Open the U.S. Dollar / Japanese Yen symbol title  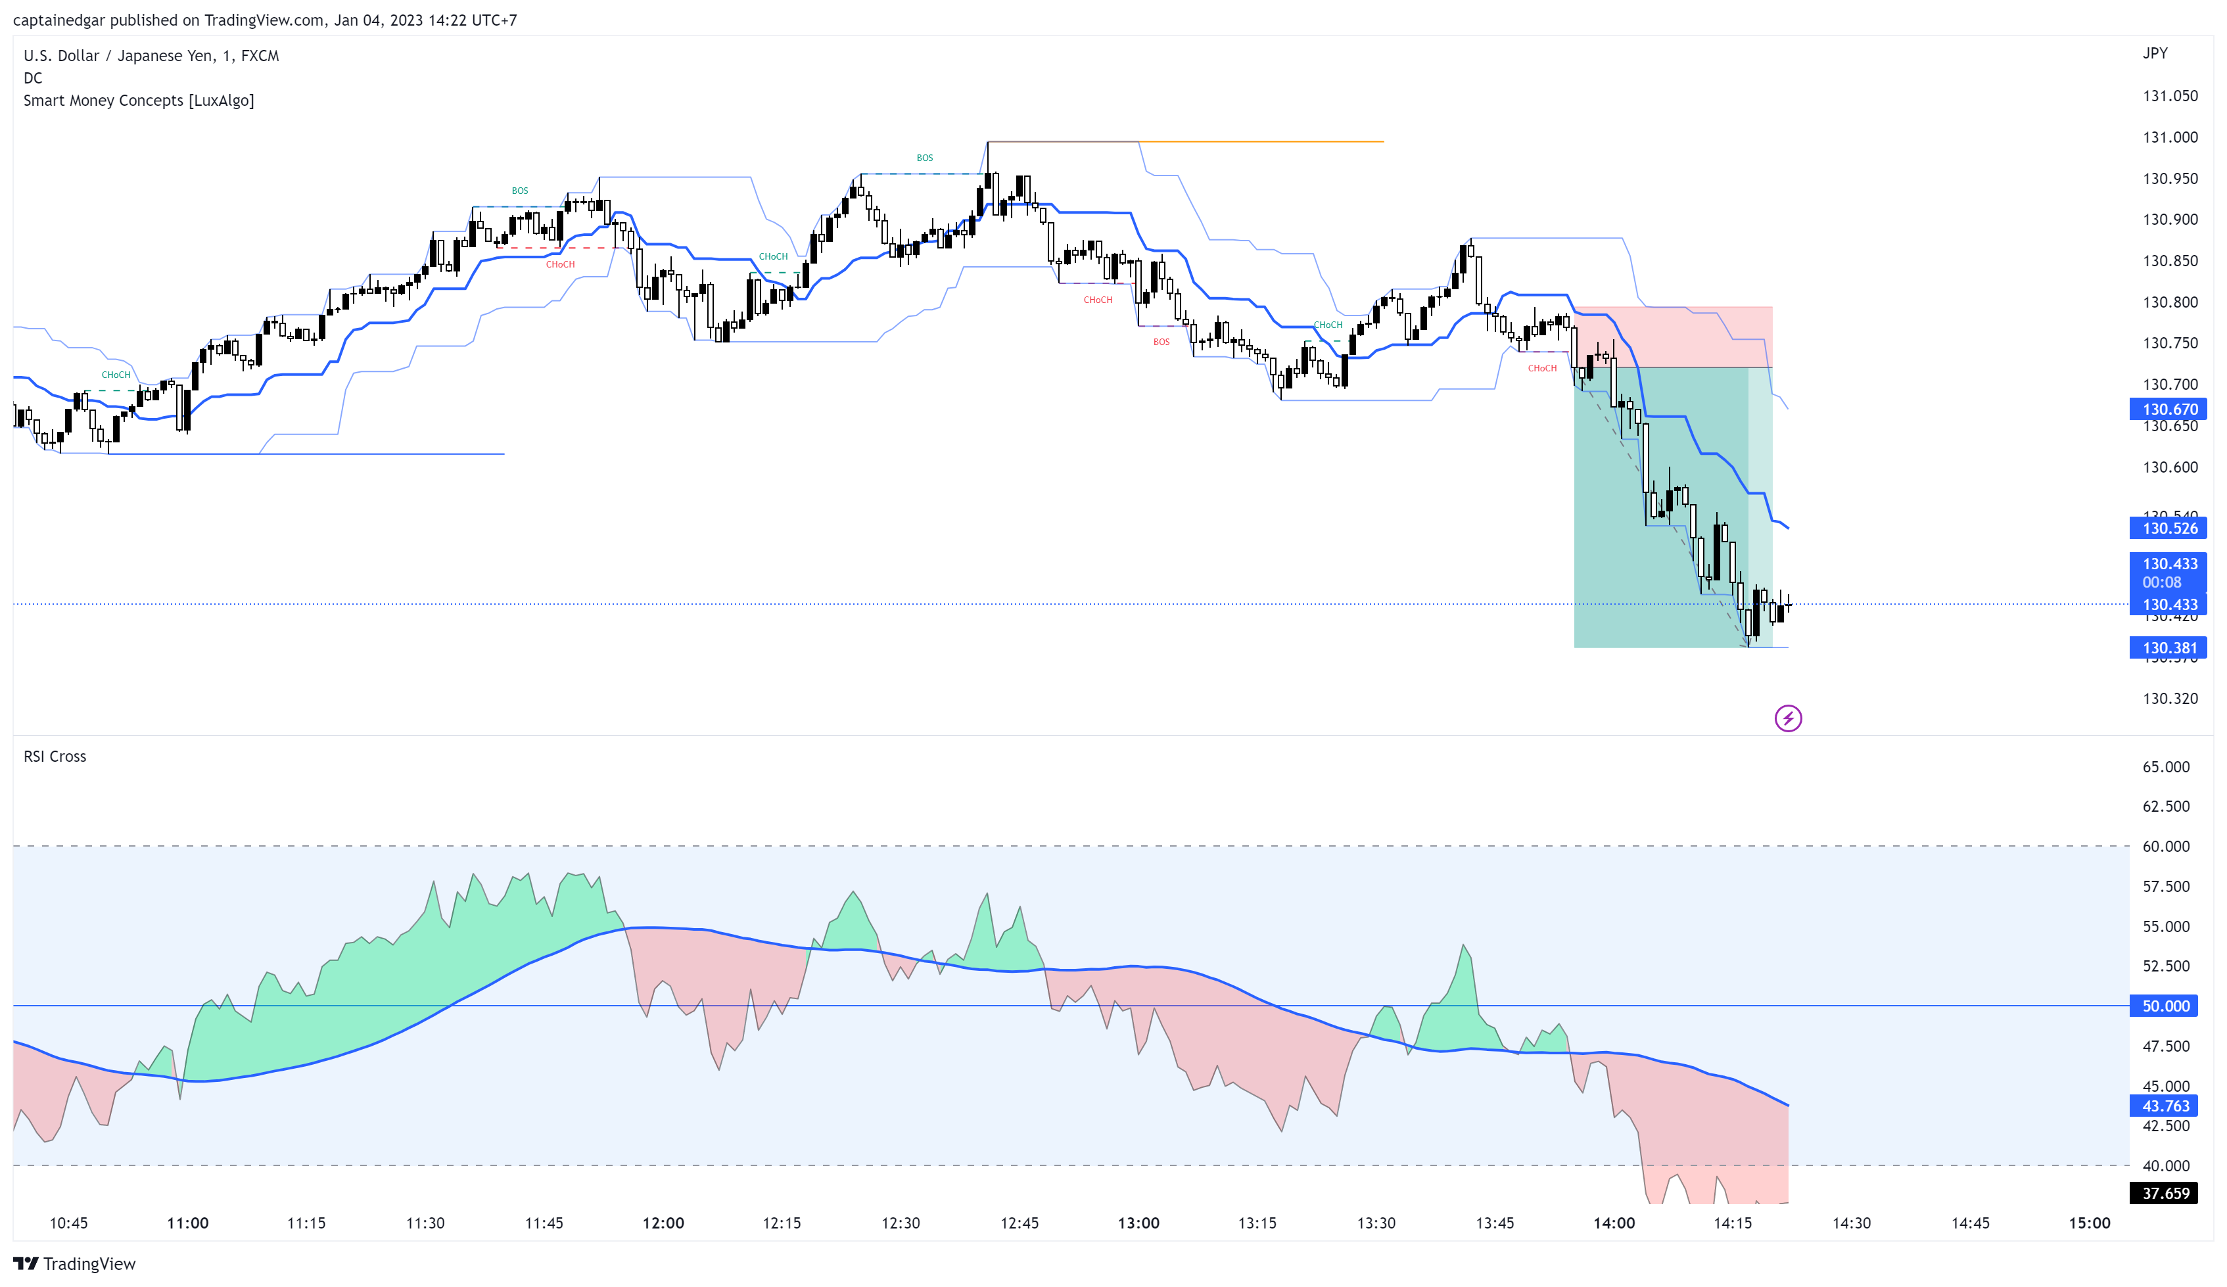coord(151,55)
